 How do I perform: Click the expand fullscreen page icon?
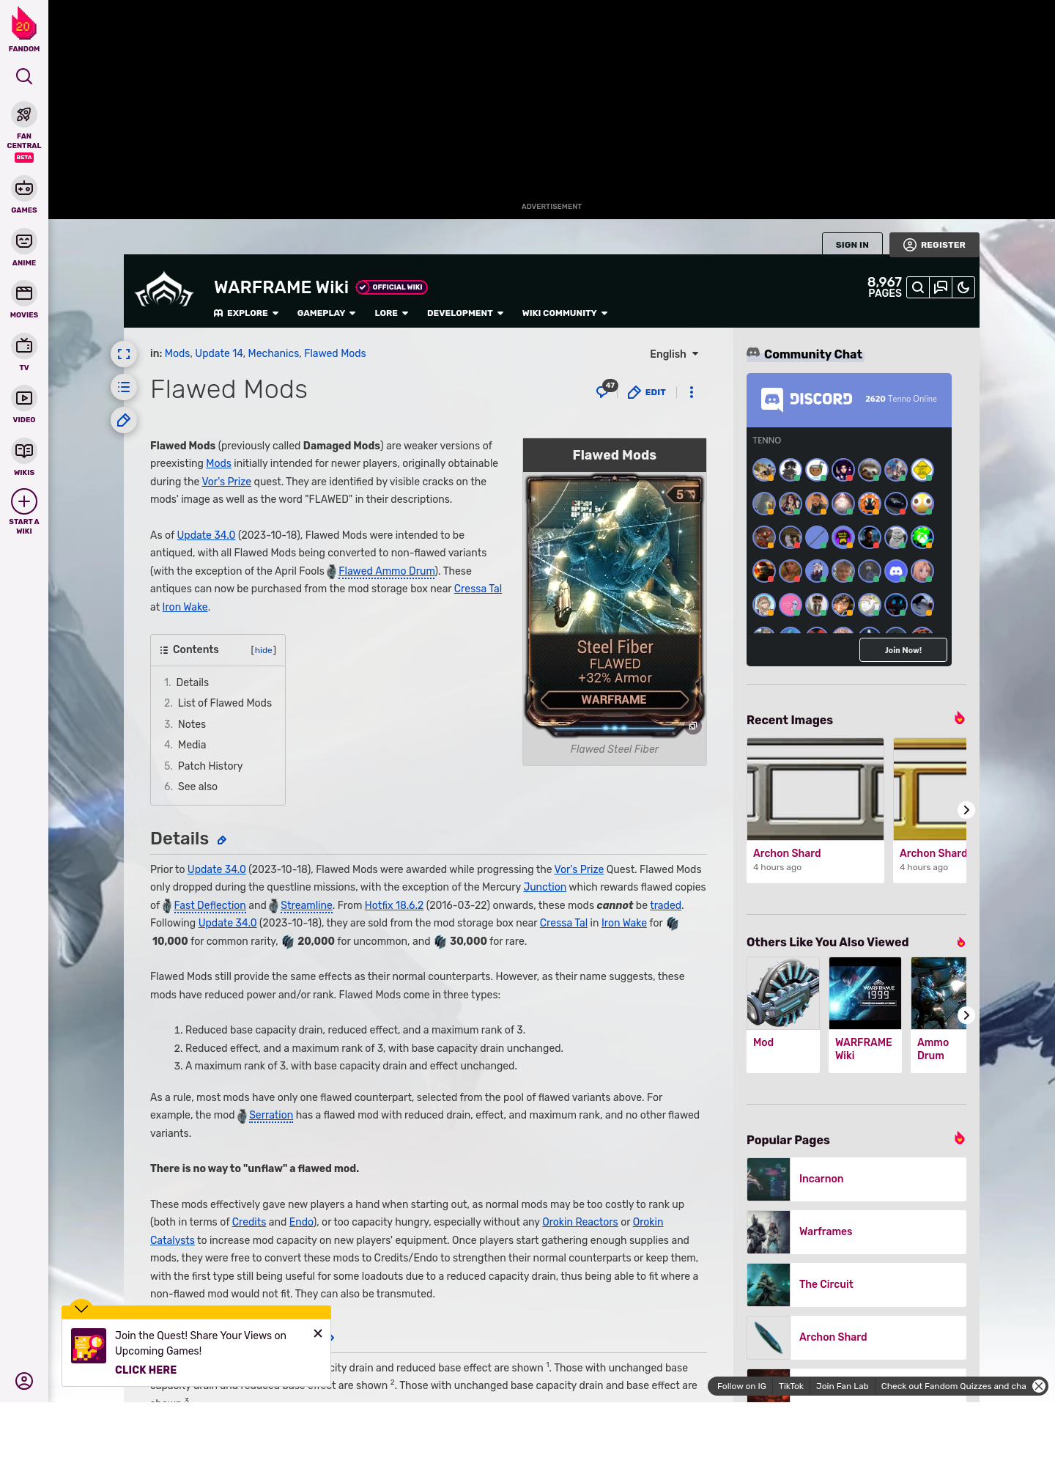124,354
